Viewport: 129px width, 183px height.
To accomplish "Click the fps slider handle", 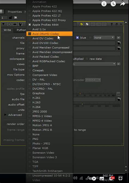I will tap(80, 93).
